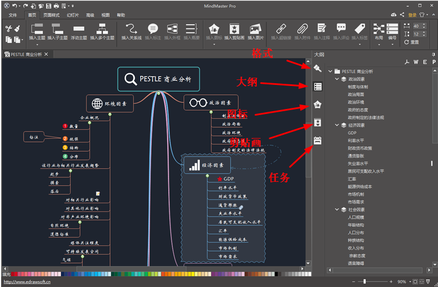Screen dimensions: 438x287
Task: Click the Print icon in title bar
Action: click(56, 5)
